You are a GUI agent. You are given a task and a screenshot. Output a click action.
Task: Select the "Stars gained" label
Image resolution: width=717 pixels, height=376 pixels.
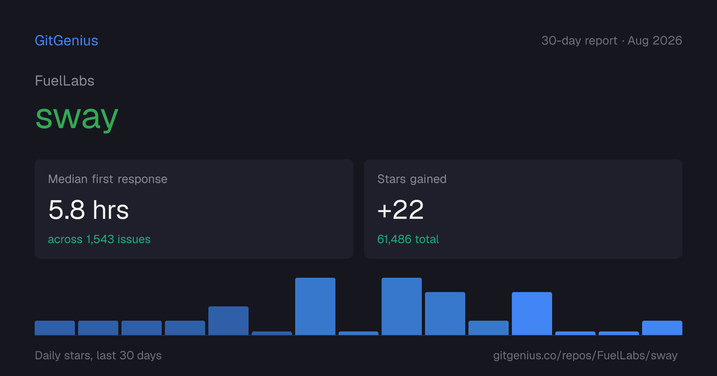pyautogui.click(x=412, y=179)
